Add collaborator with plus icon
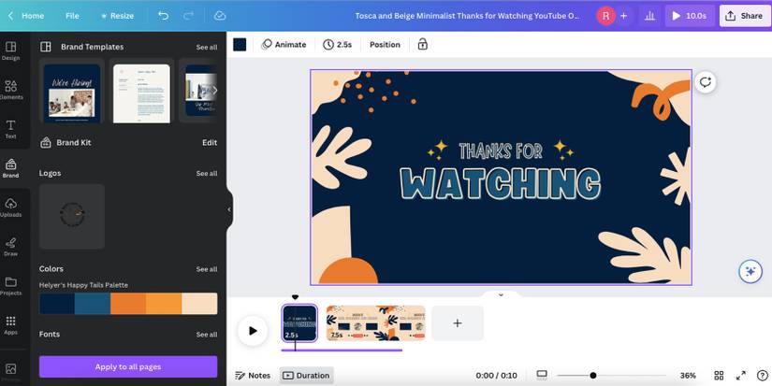 623,16
